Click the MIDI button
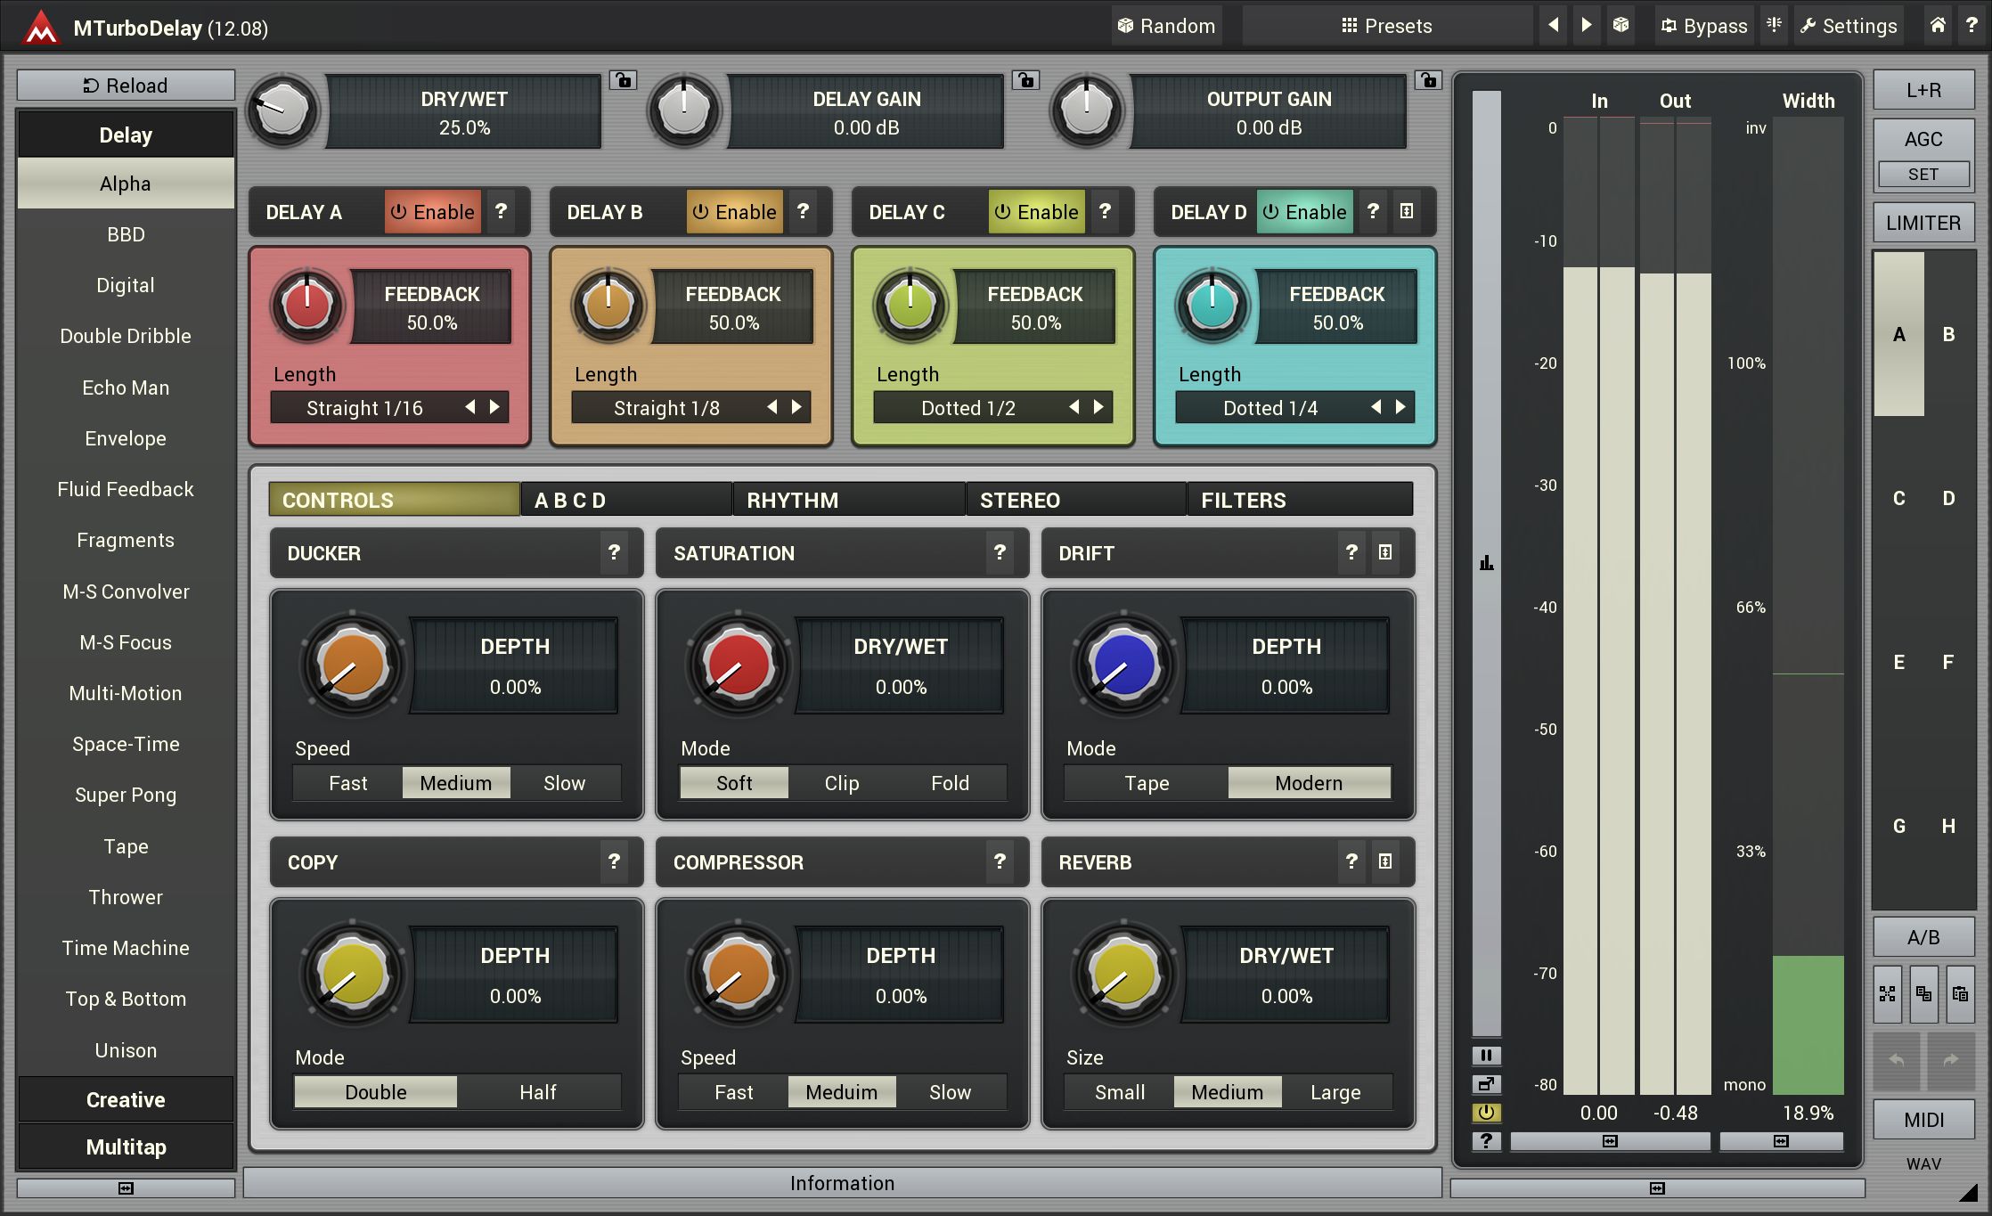 [x=1923, y=1120]
